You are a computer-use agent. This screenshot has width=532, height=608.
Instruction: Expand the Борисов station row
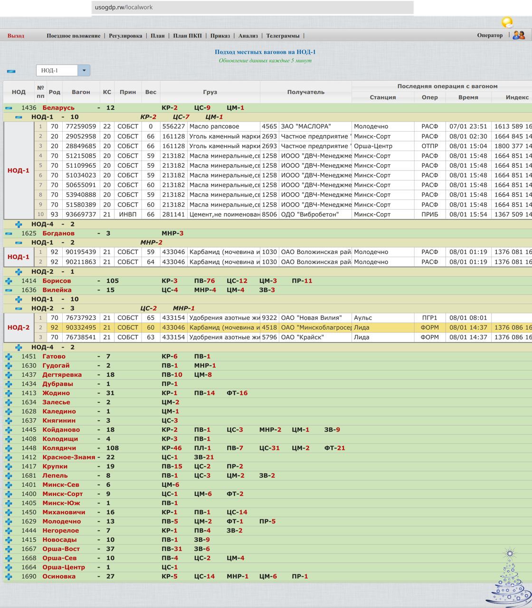[x=9, y=281]
